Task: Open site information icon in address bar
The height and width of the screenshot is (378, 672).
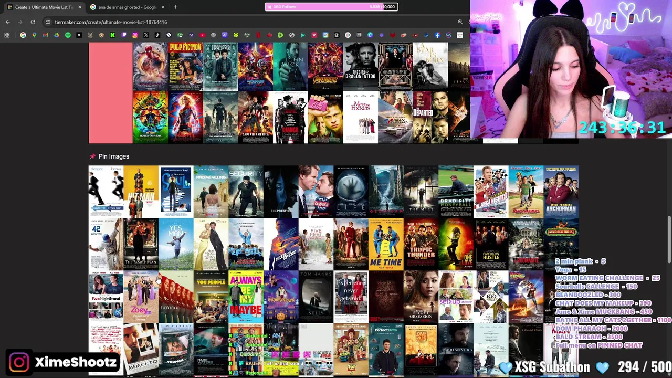Action: pyautogui.click(x=48, y=22)
